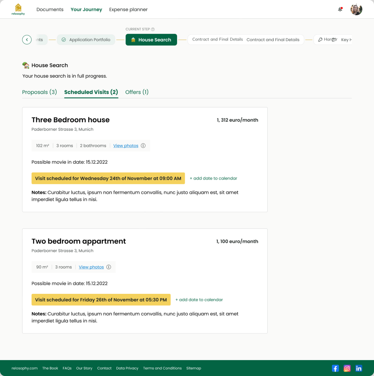View photos of the Three Bedroom house
374x376 pixels.
tap(126, 146)
